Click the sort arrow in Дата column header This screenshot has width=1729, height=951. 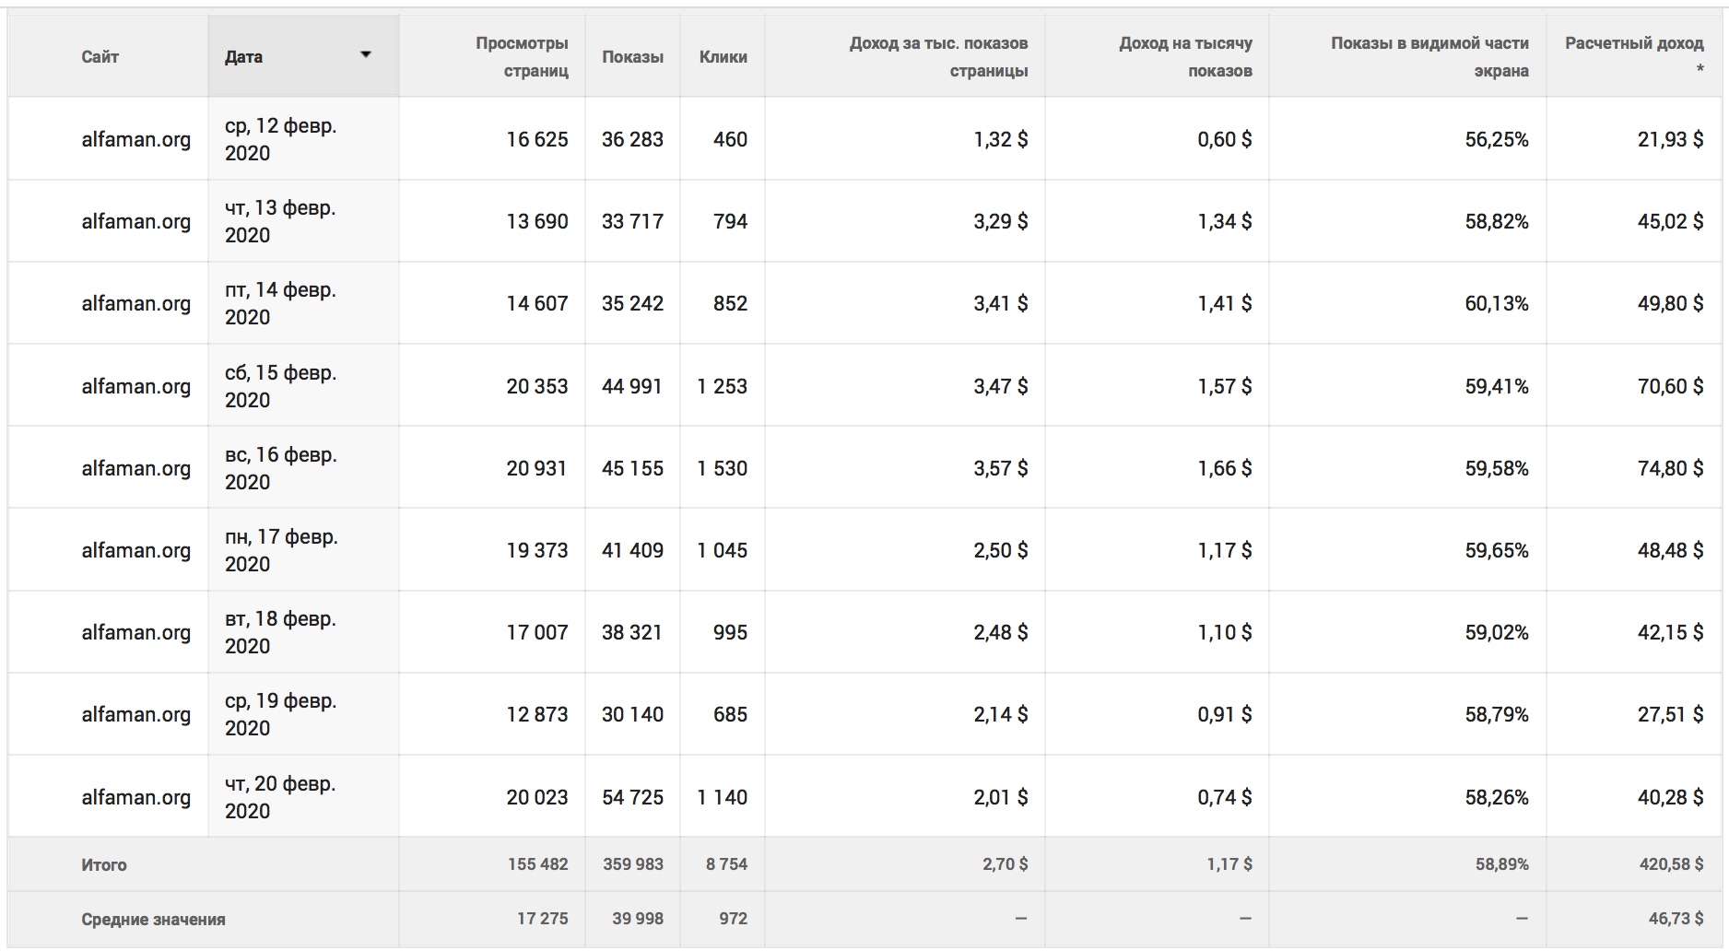click(x=366, y=55)
